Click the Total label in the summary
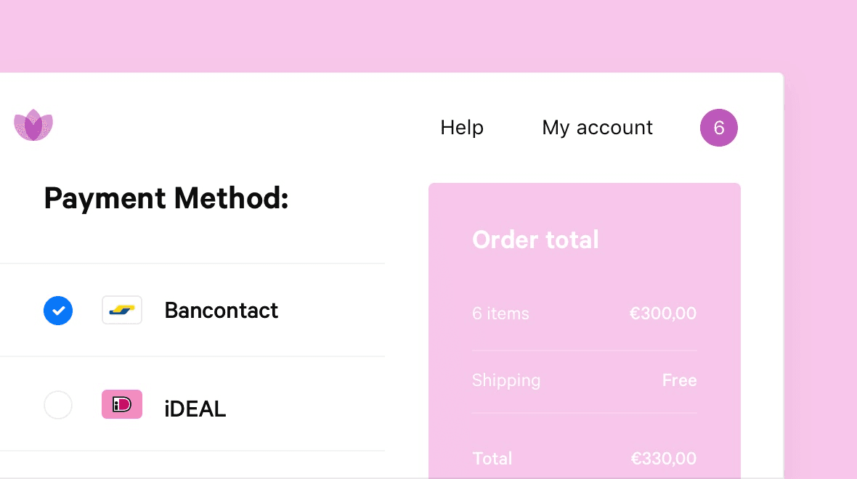 pyautogui.click(x=492, y=458)
